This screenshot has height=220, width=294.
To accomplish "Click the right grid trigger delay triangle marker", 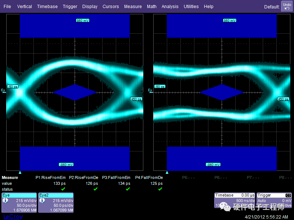I will 167,172.
